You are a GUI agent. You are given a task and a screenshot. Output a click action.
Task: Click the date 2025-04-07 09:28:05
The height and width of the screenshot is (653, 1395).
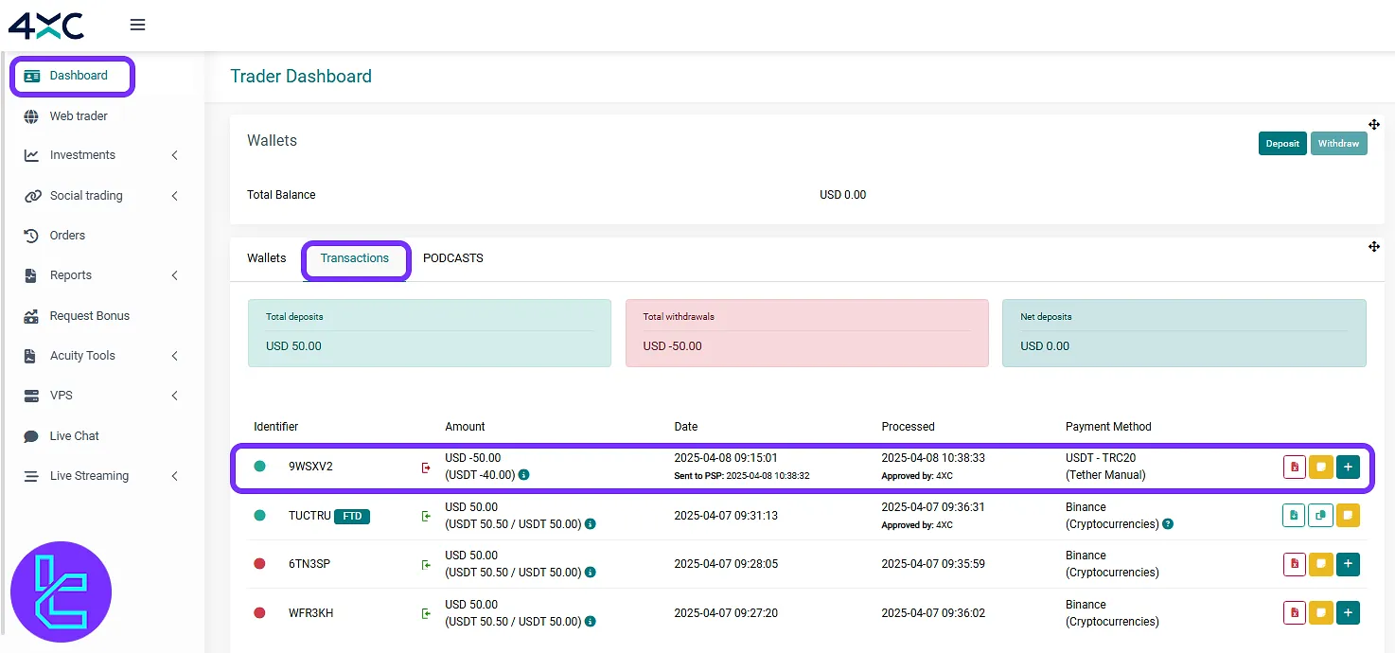point(726,564)
